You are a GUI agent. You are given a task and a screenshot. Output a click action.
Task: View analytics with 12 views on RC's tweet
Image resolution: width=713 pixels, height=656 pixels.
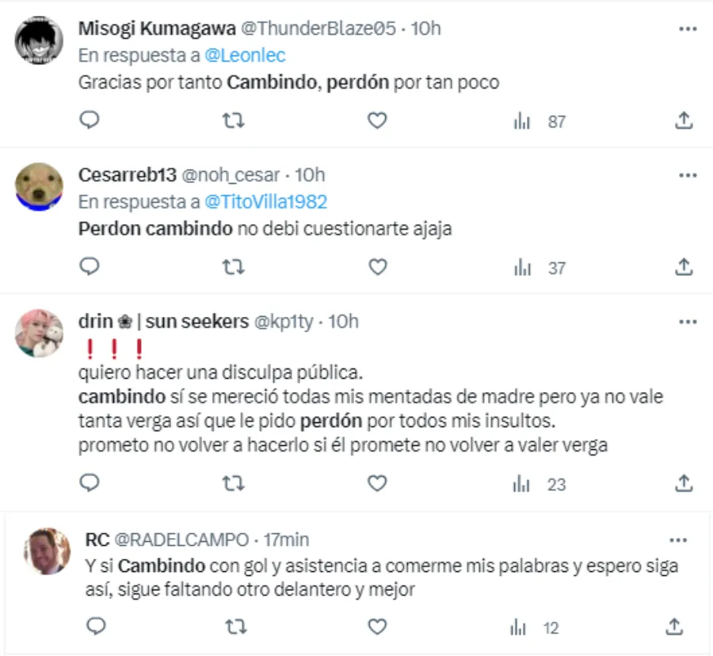pyautogui.click(x=534, y=628)
